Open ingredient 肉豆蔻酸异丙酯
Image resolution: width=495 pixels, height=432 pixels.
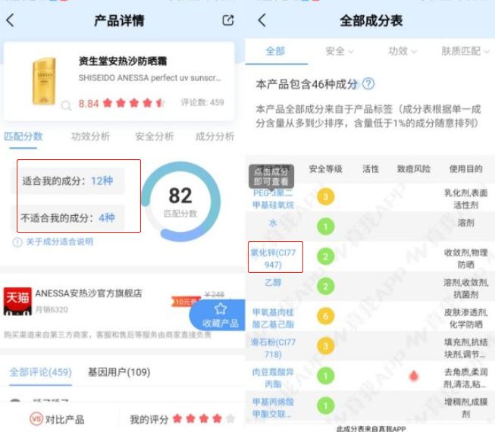click(273, 378)
